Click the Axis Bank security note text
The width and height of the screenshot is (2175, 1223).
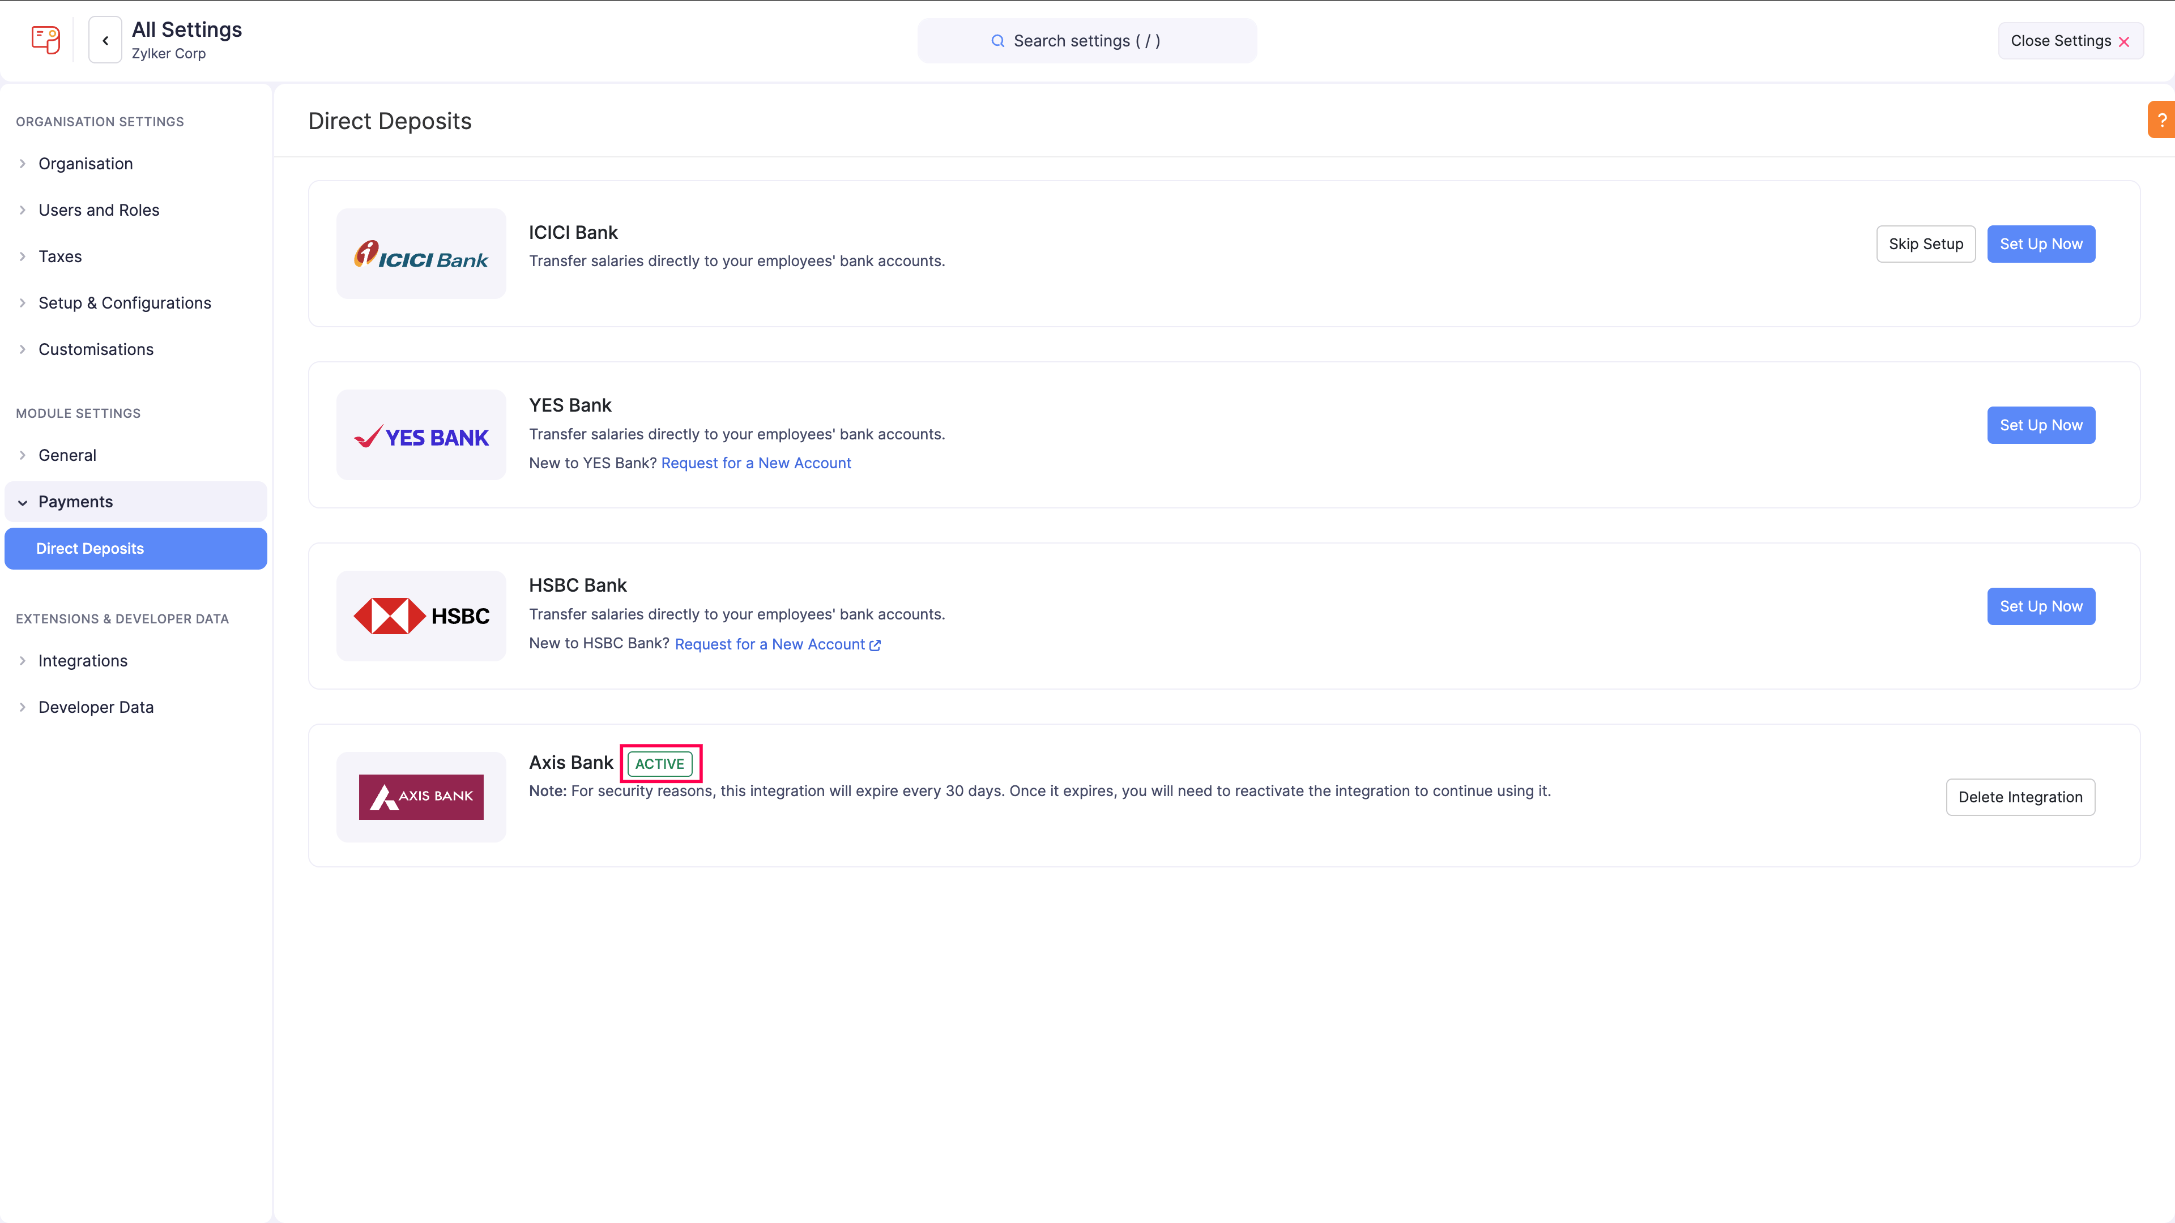[x=1040, y=791]
